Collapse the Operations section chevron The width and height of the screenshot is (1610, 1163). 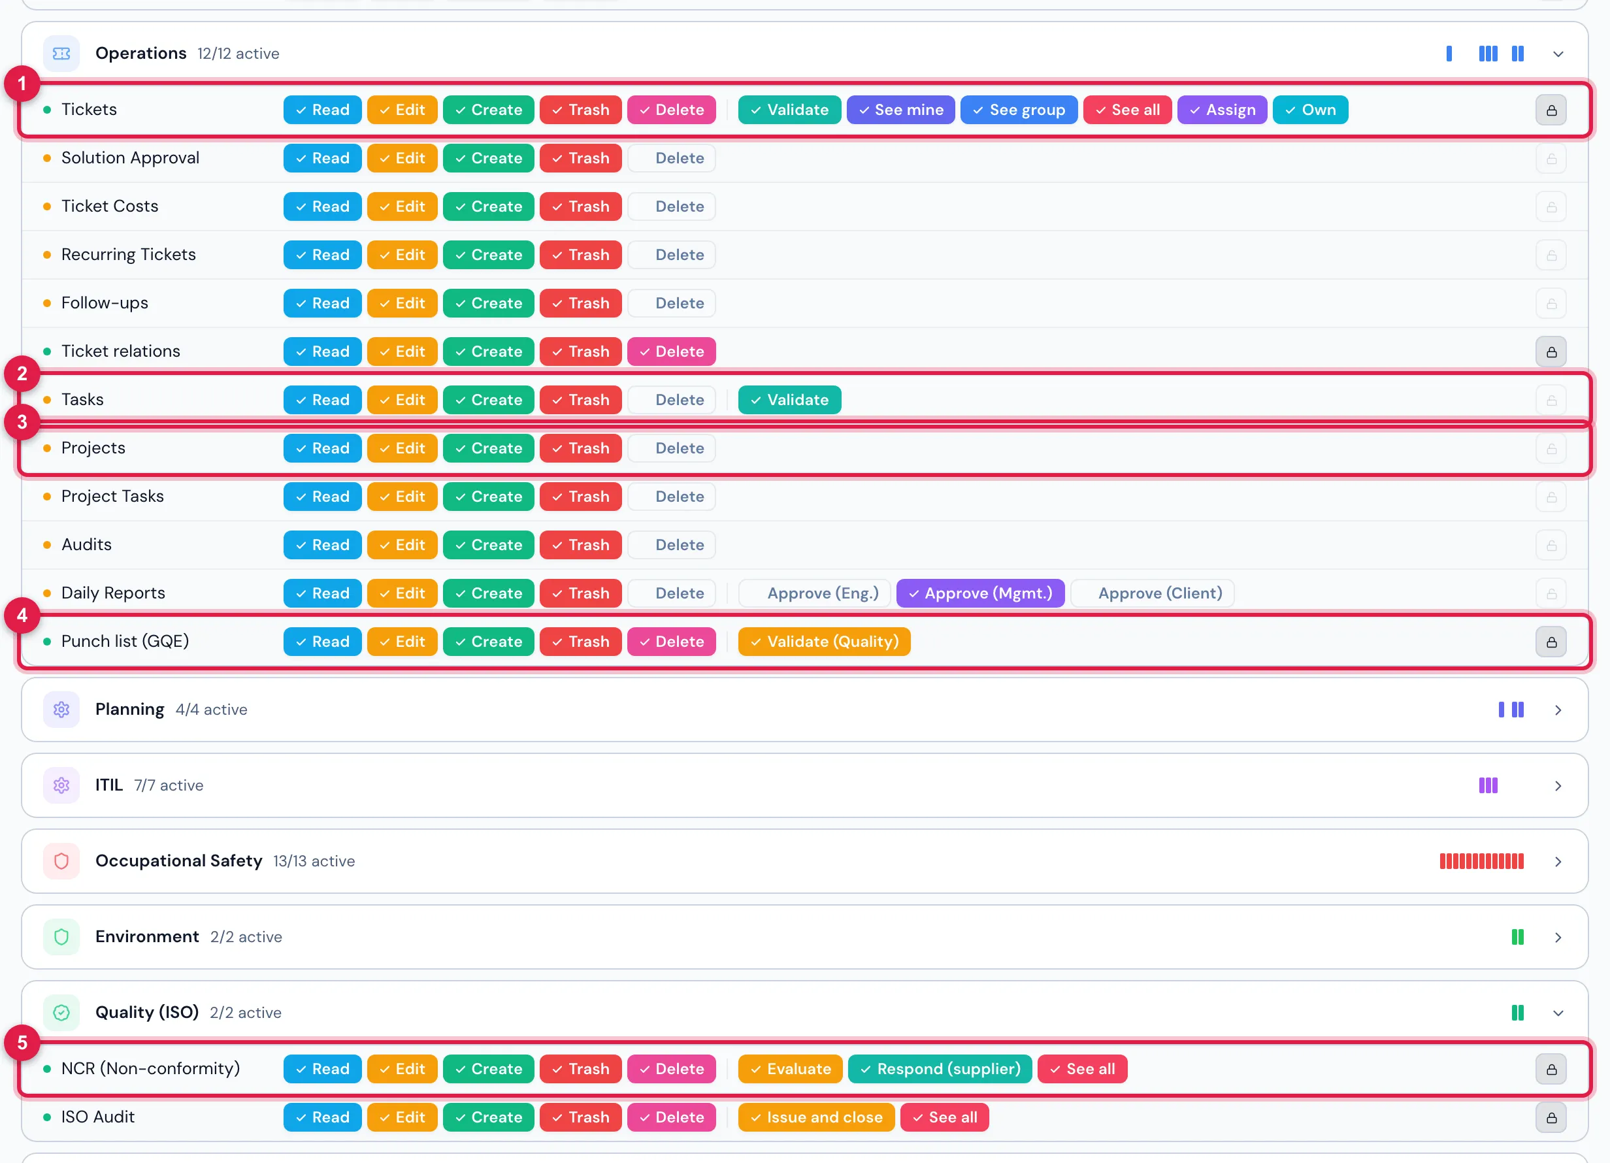(x=1558, y=54)
